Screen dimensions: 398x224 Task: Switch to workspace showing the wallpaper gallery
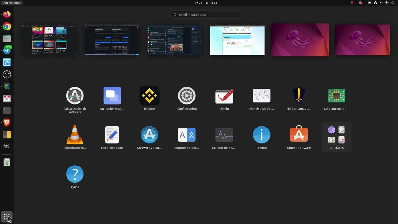[50, 40]
